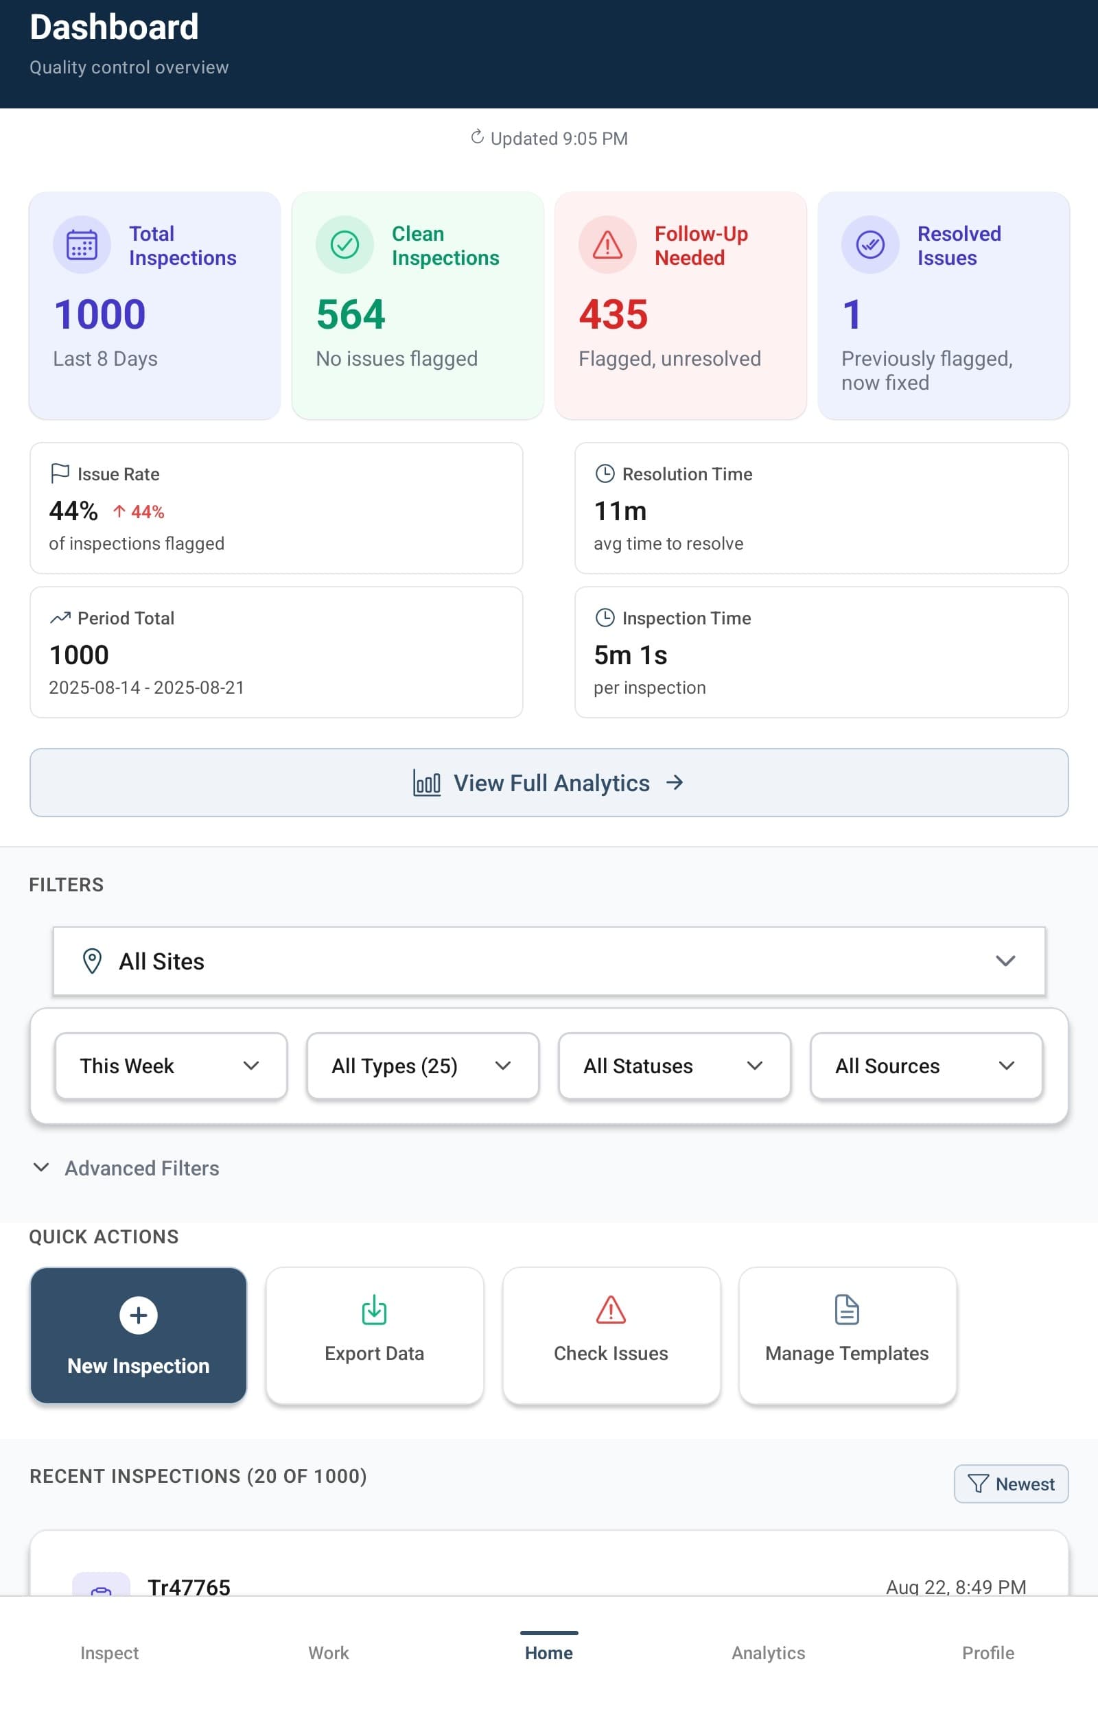
Task: Click the download icon above Export Data
Action: pos(373,1310)
